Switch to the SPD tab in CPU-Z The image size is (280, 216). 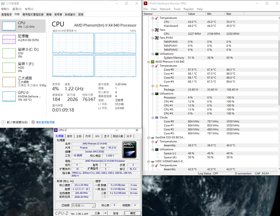tap(97, 136)
